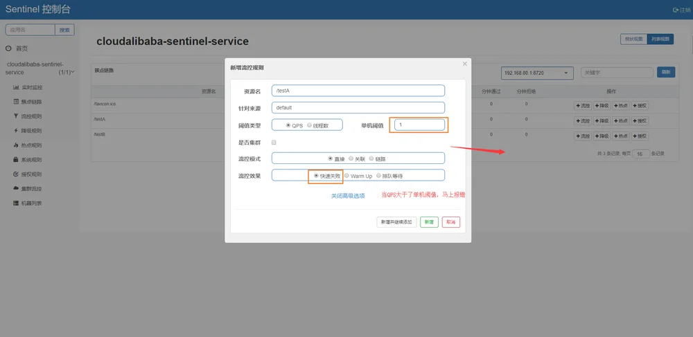The width and height of the screenshot is (693, 337).
Task: Click +热点 in the /testB row
Action: pyautogui.click(x=620, y=136)
